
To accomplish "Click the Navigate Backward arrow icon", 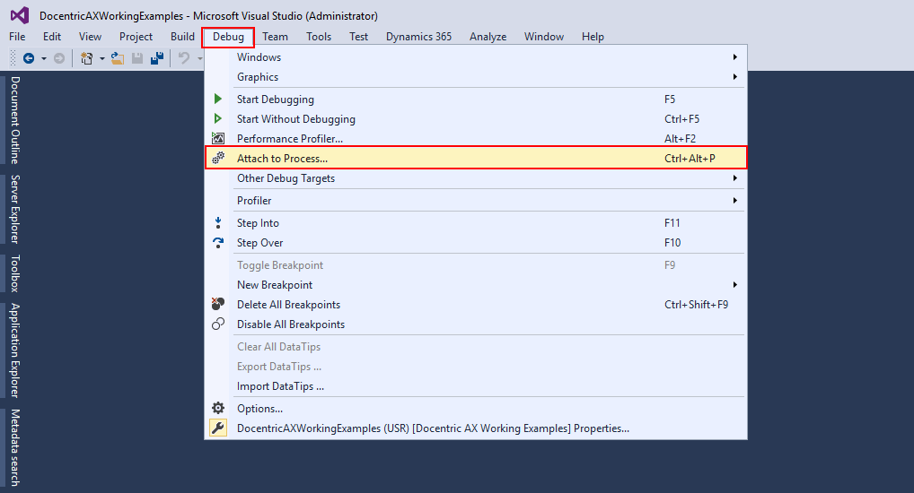I will pyautogui.click(x=28, y=58).
